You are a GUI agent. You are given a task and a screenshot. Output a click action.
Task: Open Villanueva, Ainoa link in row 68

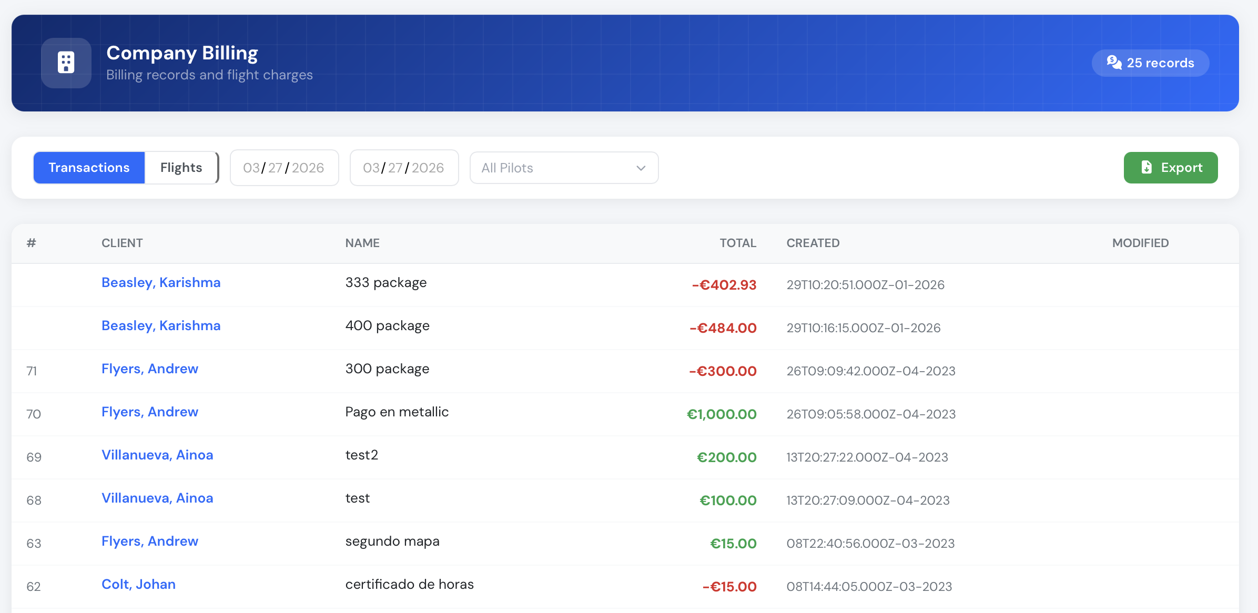point(157,498)
